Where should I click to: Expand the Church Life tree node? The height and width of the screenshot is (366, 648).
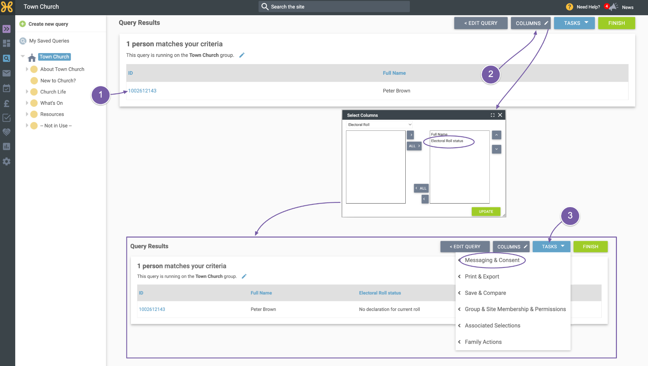[27, 92]
